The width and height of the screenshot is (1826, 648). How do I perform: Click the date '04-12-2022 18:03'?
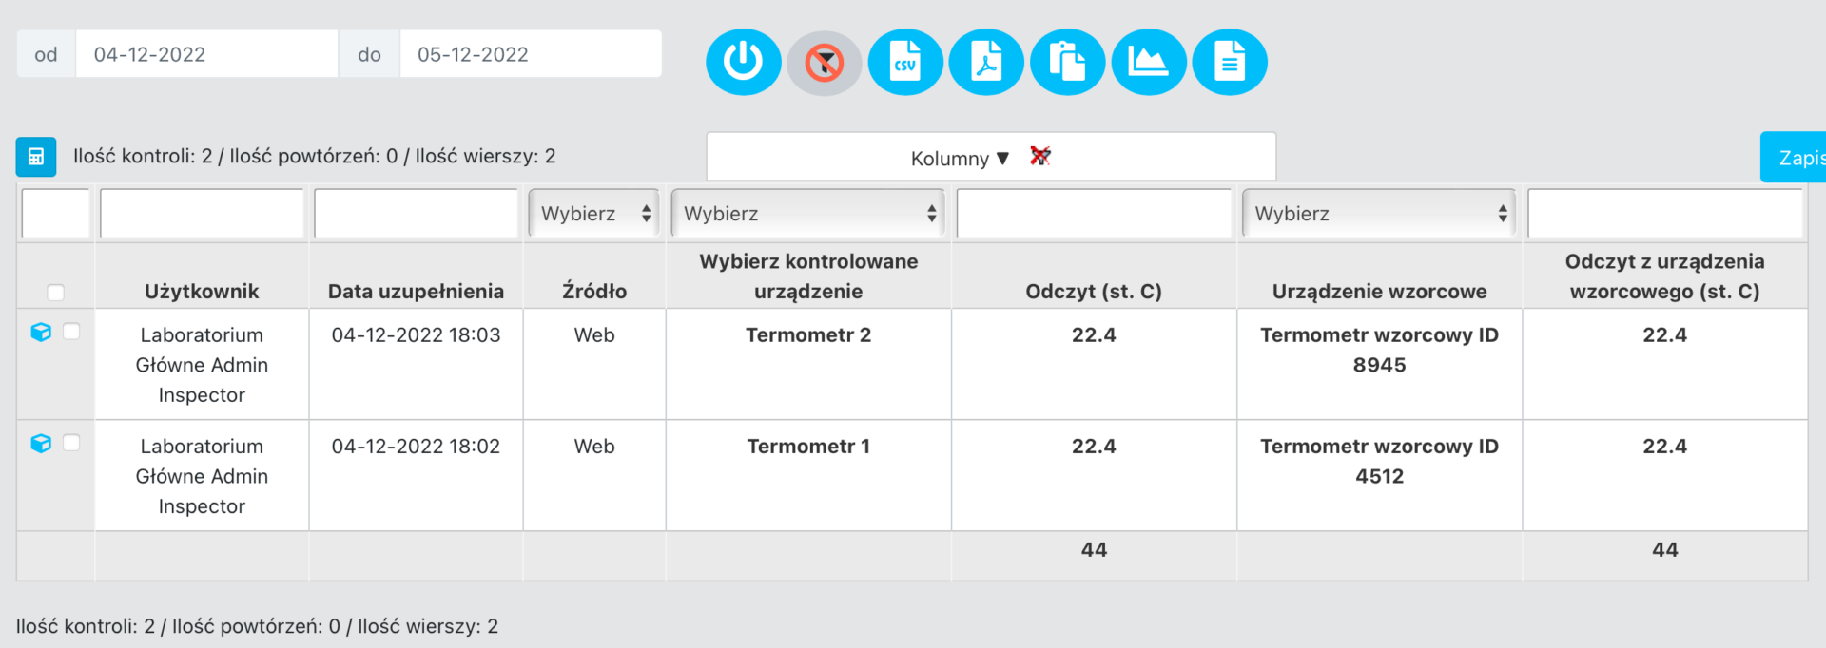click(416, 335)
